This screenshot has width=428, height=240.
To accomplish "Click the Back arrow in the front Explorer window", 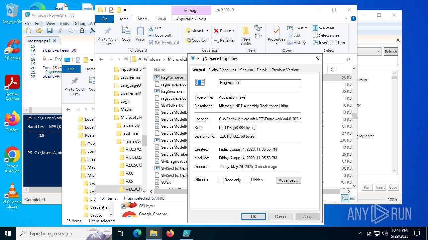I will point(102,59).
